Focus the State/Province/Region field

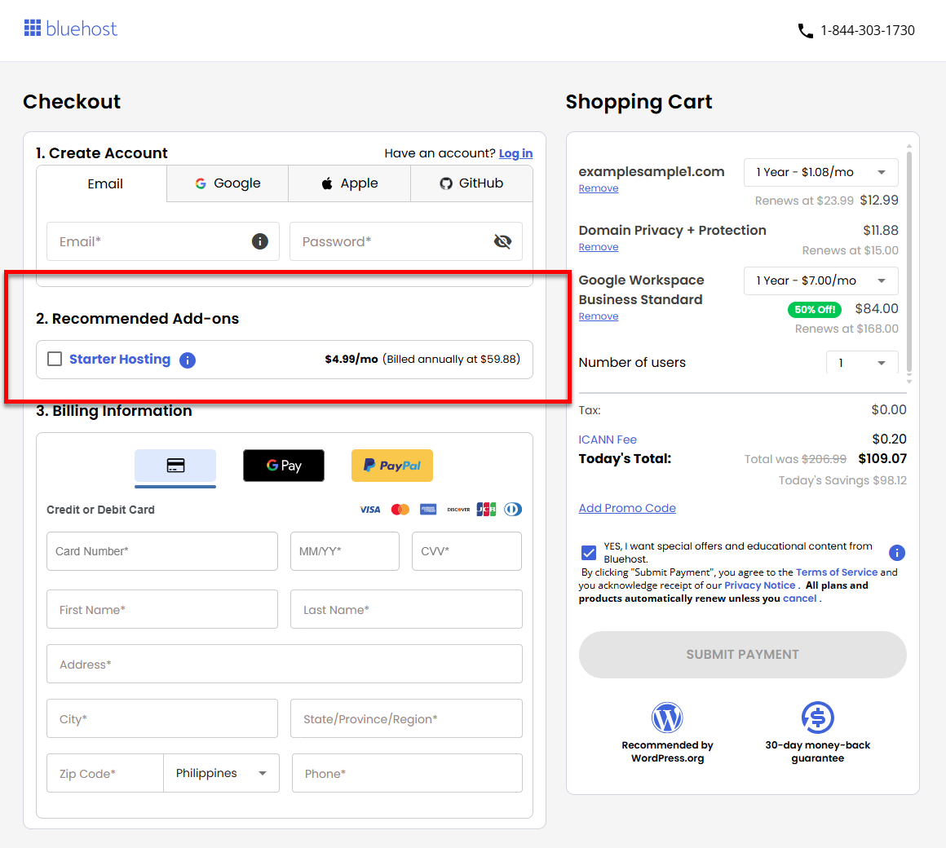[x=407, y=718]
